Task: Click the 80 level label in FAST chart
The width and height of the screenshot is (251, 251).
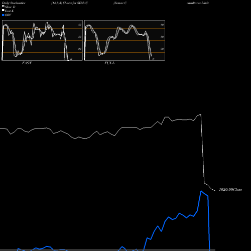Action: click(x=80, y=25)
